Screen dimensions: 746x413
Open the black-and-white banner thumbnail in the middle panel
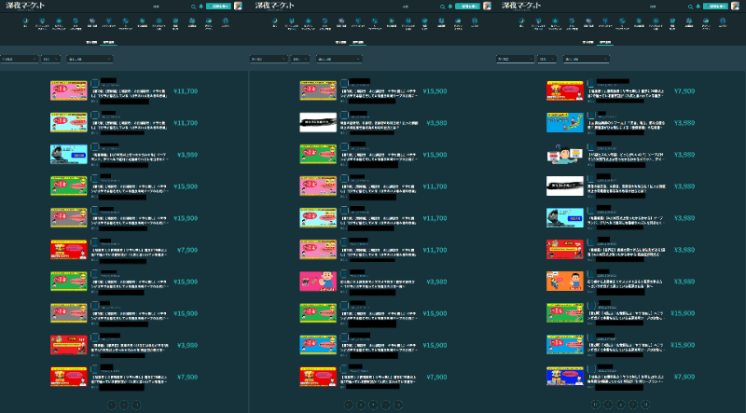(x=318, y=122)
